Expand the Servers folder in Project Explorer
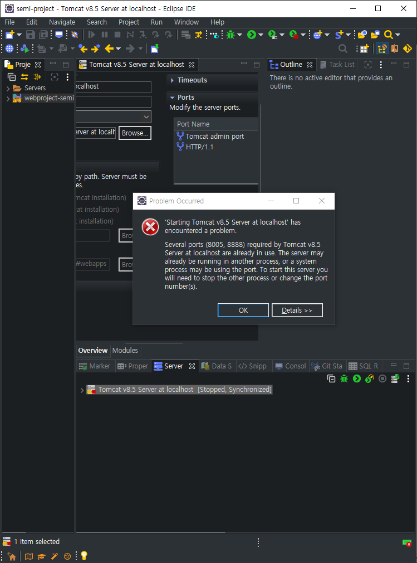The image size is (417, 563). coord(8,88)
